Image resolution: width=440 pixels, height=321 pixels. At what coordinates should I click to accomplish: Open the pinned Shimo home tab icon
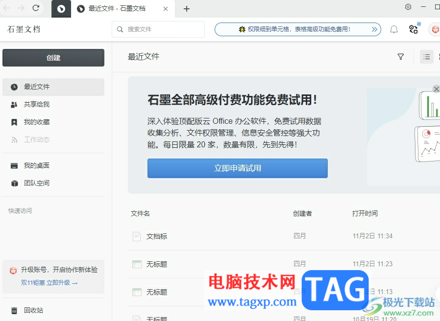coord(61,9)
